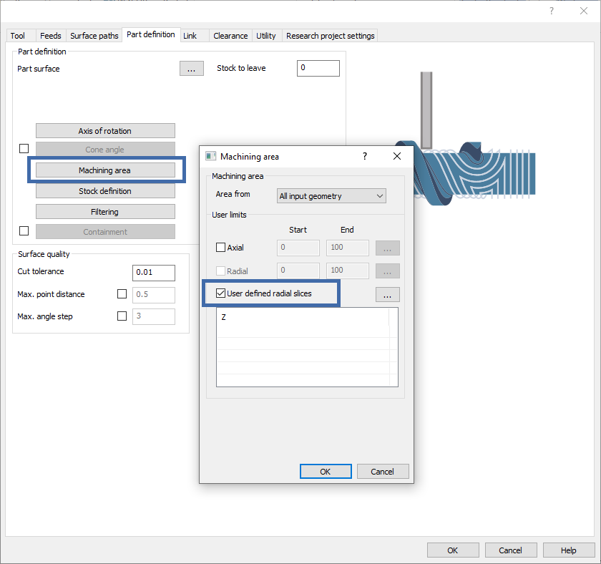601x564 pixels.
Task: Click the Machining area button
Action: (x=105, y=170)
